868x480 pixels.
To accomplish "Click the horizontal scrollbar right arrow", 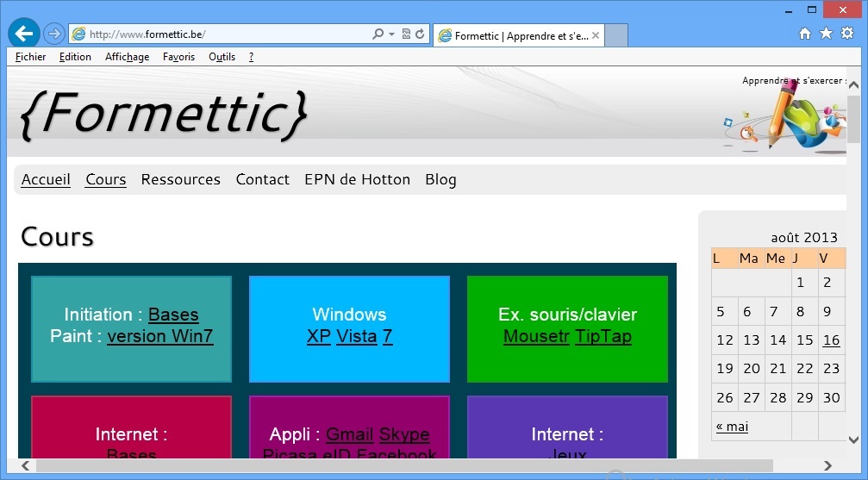I will (x=828, y=466).
